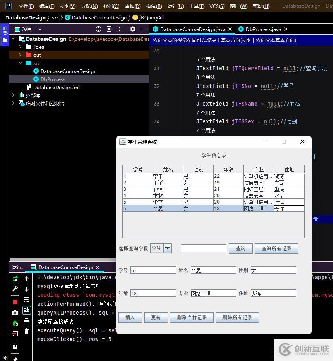The height and width of the screenshot is (361, 333).
Task: Toggle scroll-to-end in run console
Action: click(x=27, y=310)
